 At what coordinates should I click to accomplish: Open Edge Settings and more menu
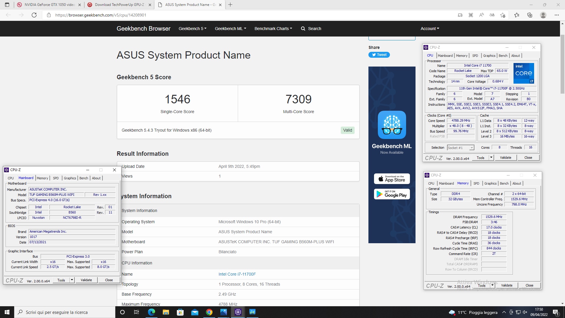point(557,15)
